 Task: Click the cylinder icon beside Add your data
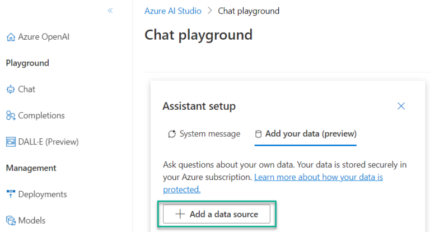(258, 134)
